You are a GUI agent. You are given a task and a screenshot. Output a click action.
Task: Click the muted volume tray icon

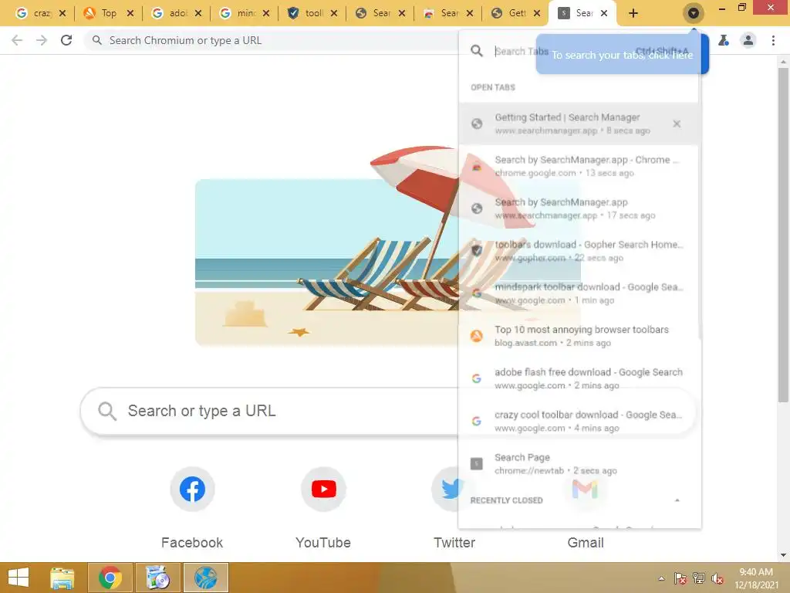(717, 578)
